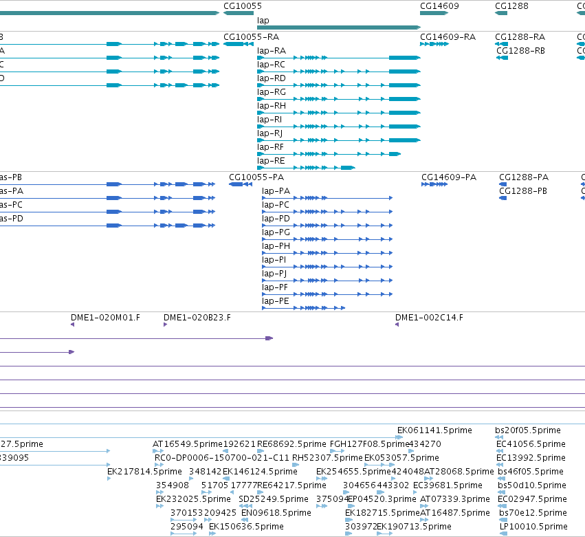Open EST RH52307.5prime
Screen dimensions: 585x537
(328, 458)
